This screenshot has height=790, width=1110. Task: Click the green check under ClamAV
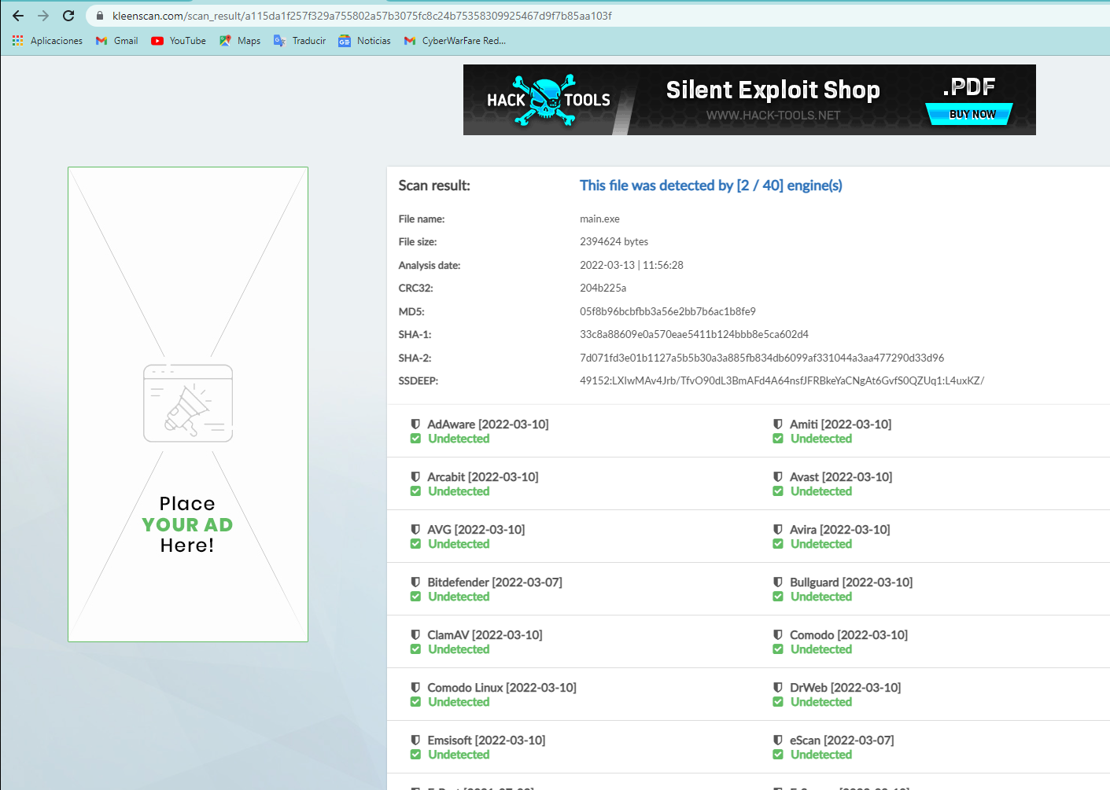coord(415,649)
